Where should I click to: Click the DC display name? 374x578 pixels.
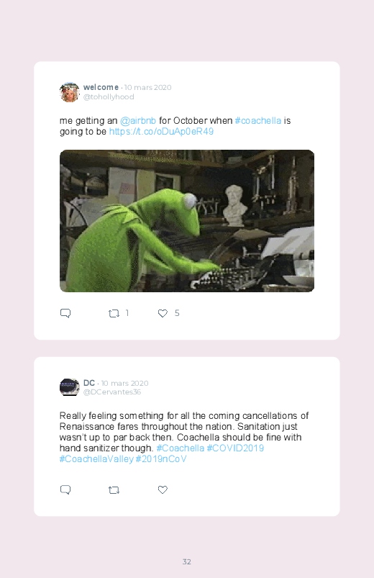click(x=89, y=383)
